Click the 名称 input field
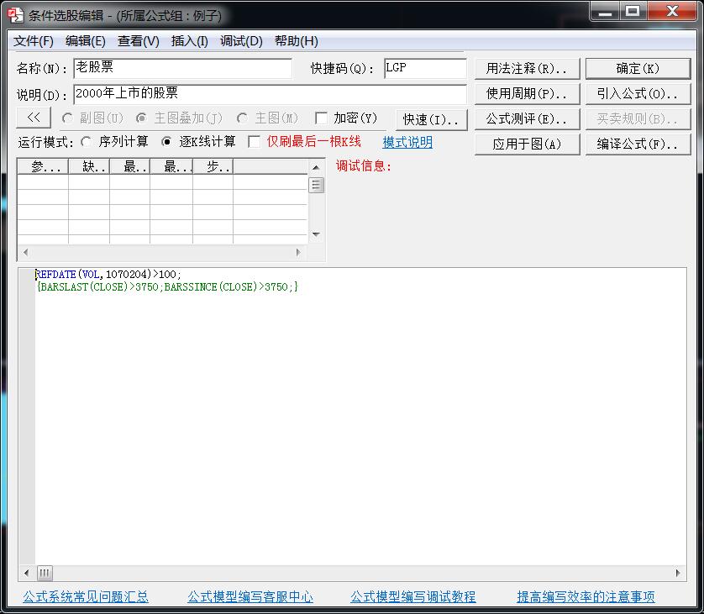 click(x=182, y=68)
